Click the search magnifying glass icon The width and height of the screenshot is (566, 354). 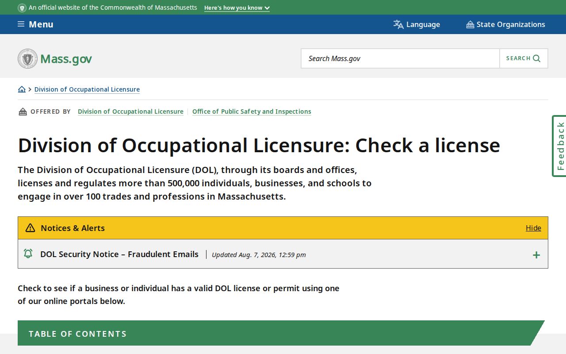(537, 58)
